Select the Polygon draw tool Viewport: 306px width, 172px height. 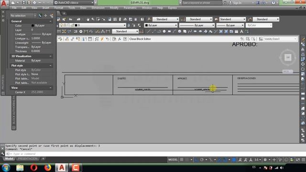click(164, 32)
